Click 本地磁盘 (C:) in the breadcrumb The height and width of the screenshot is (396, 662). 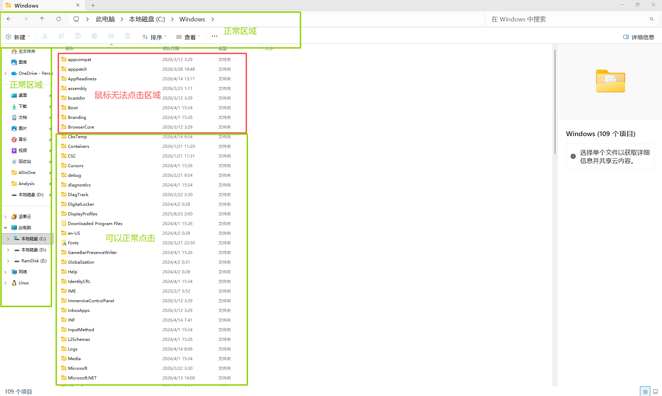pos(147,19)
